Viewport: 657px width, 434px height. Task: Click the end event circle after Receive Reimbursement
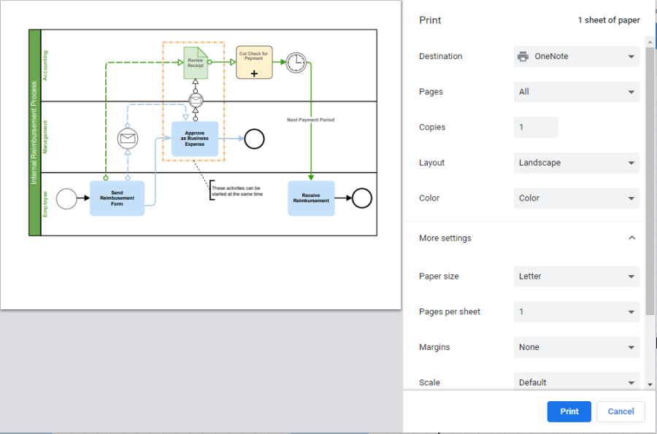(361, 198)
